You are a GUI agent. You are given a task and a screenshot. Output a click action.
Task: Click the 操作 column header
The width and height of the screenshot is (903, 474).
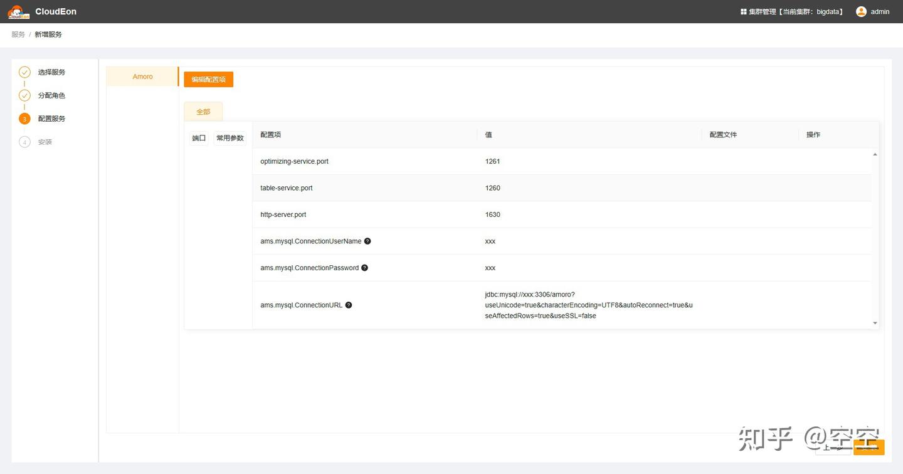tap(813, 135)
